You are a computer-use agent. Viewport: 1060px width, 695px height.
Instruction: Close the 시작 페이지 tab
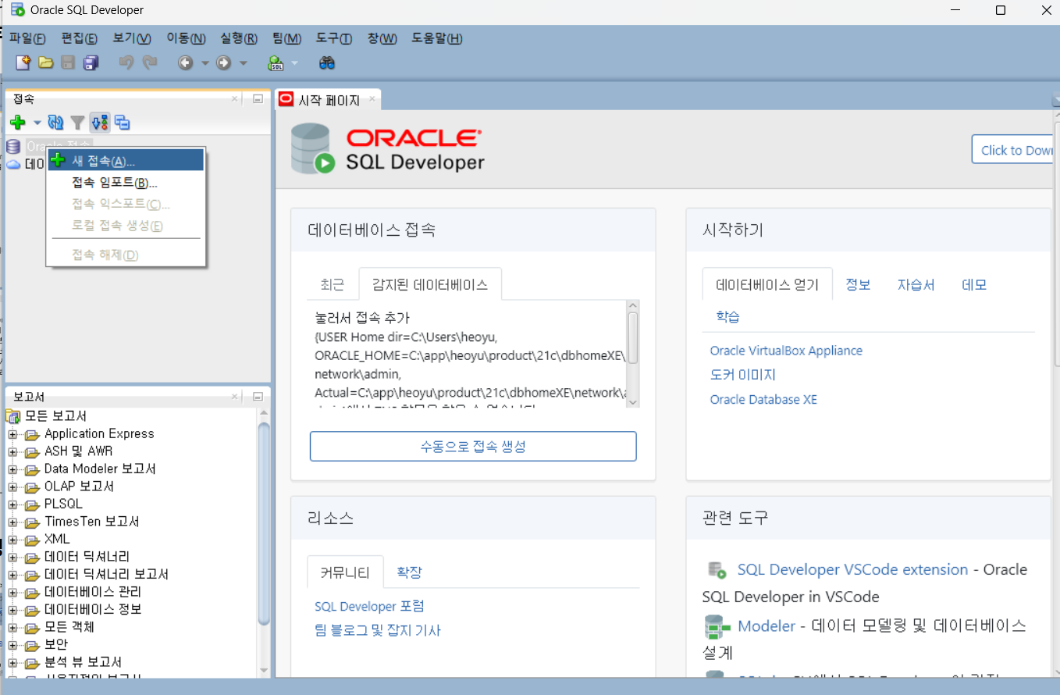click(x=372, y=99)
